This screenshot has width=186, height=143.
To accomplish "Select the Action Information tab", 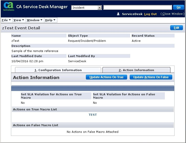I will click(x=136, y=70).
